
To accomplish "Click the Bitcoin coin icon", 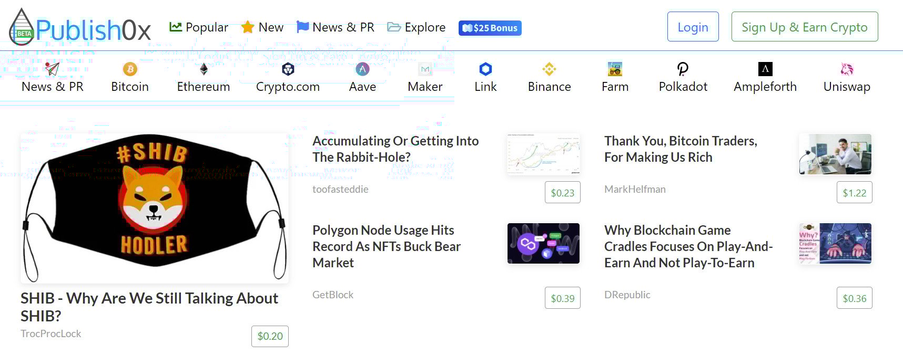I will (130, 69).
